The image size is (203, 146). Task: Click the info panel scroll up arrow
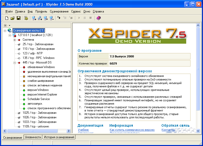pyautogui.click(x=198, y=25)
